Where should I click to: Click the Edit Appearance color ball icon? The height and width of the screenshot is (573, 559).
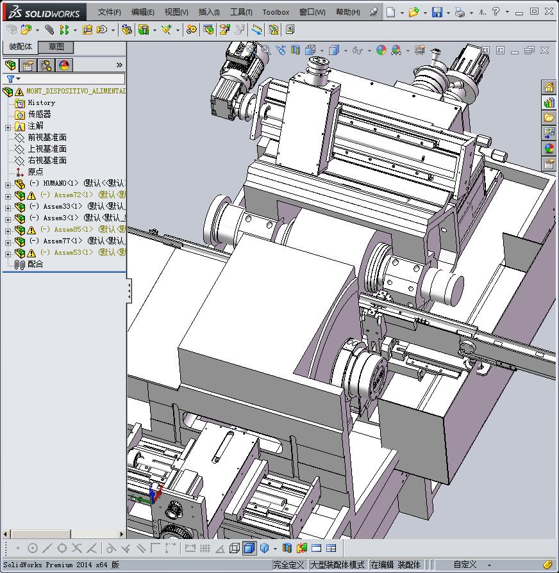[381, 50]
